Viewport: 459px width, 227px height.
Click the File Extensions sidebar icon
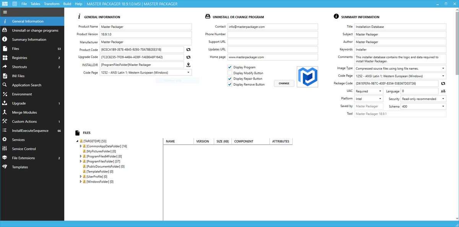pyautogui.click(x=5, y=158)
